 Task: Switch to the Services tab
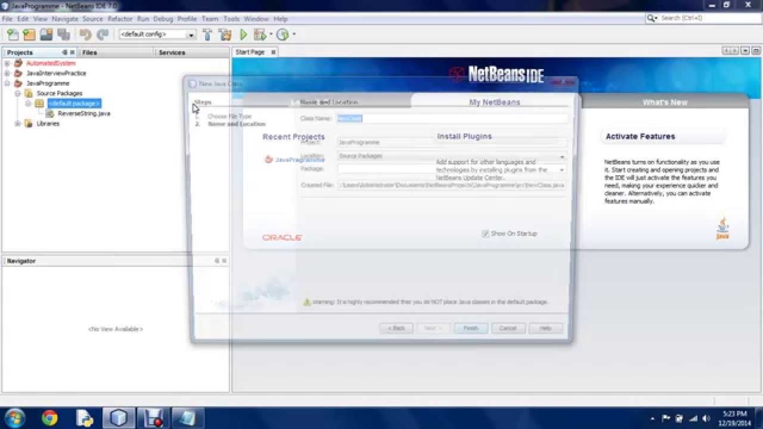pos(172,52)
